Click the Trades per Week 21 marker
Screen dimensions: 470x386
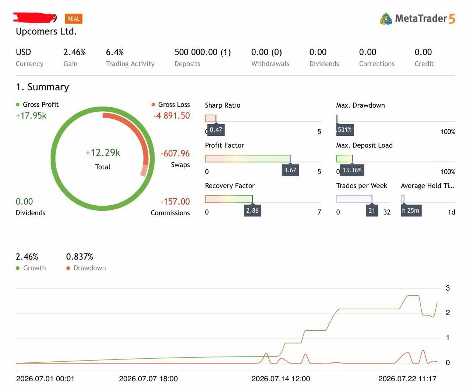click(x=372, y=211)
